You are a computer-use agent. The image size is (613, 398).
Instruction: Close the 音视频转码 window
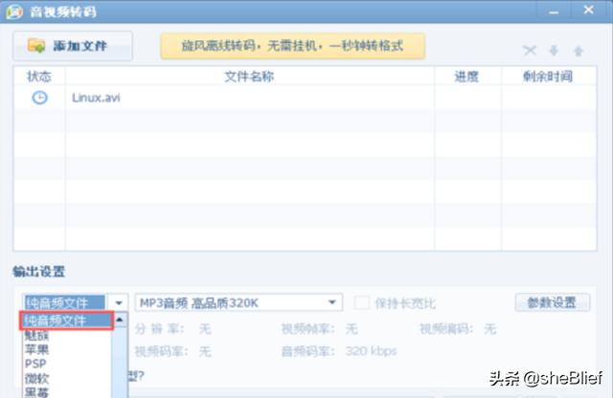pos(589,11)
